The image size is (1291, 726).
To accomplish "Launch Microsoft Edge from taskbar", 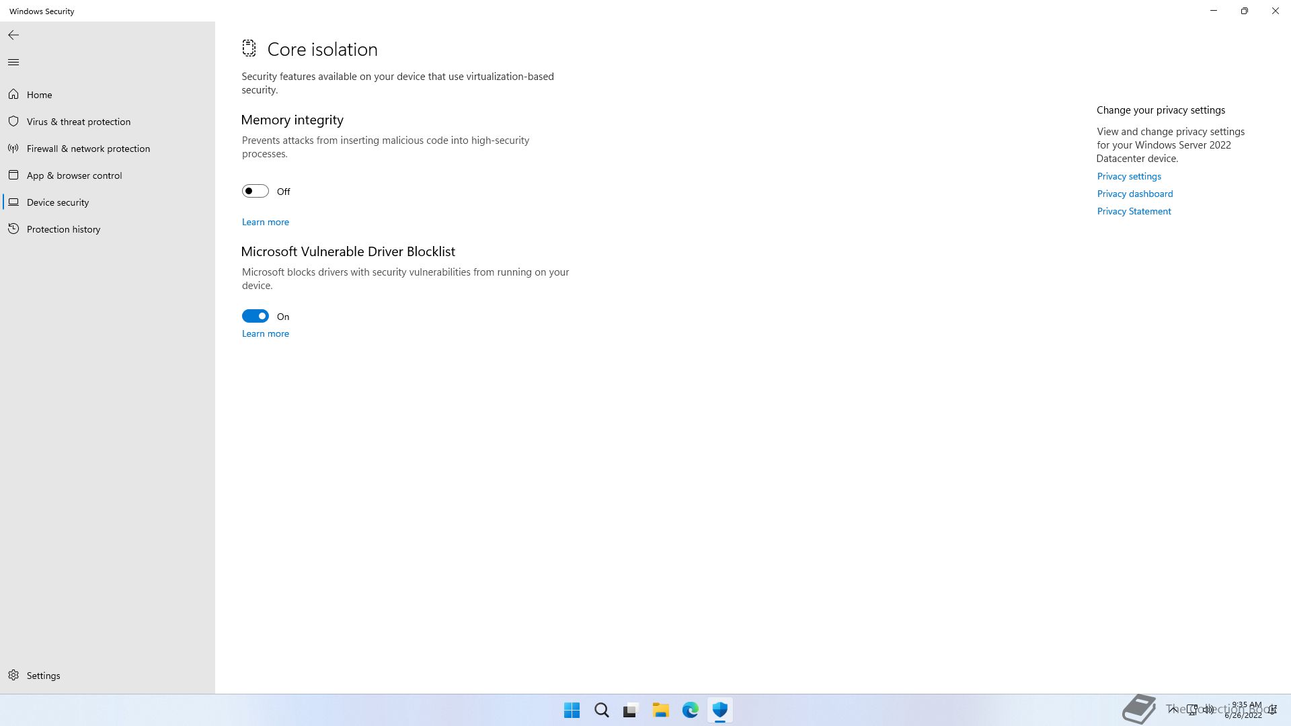I will click(691, 710).
